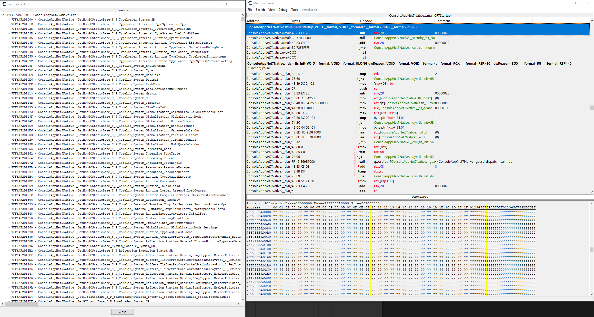The width and height of the screenshot is (594, 317).
Task: Click the red jump arrow beside mov rax,[rbx]
Action: (358, 147)
